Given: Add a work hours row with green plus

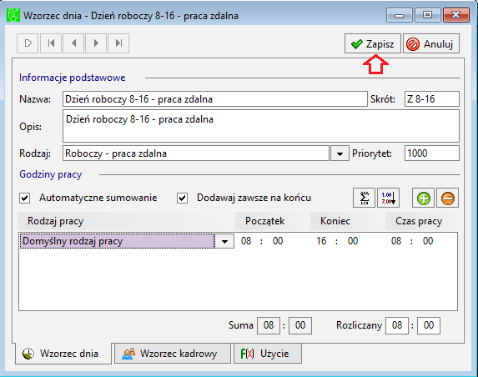Looking at the screenshot, I should [x=424, y=199].
